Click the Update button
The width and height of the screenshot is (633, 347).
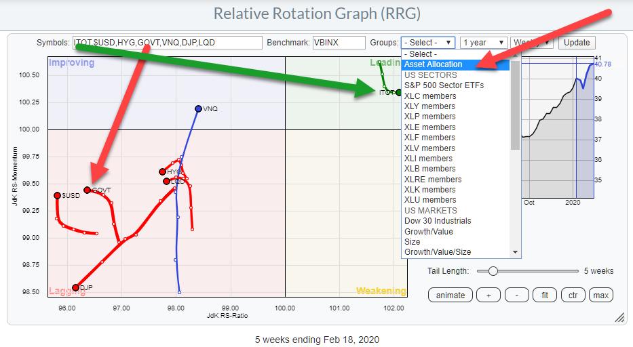576,43
